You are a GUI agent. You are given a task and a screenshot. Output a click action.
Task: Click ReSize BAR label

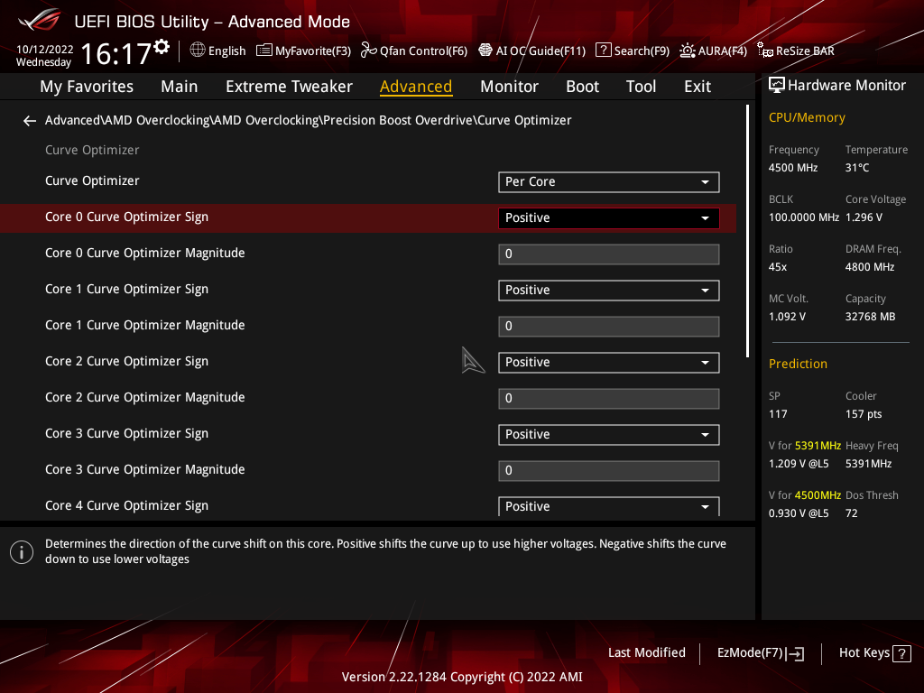coord(805,51)
